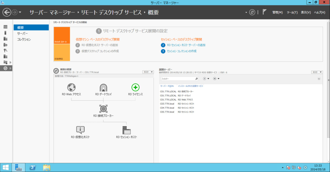
Task: Click the red flag tray icon
Action: click(288, 167)
